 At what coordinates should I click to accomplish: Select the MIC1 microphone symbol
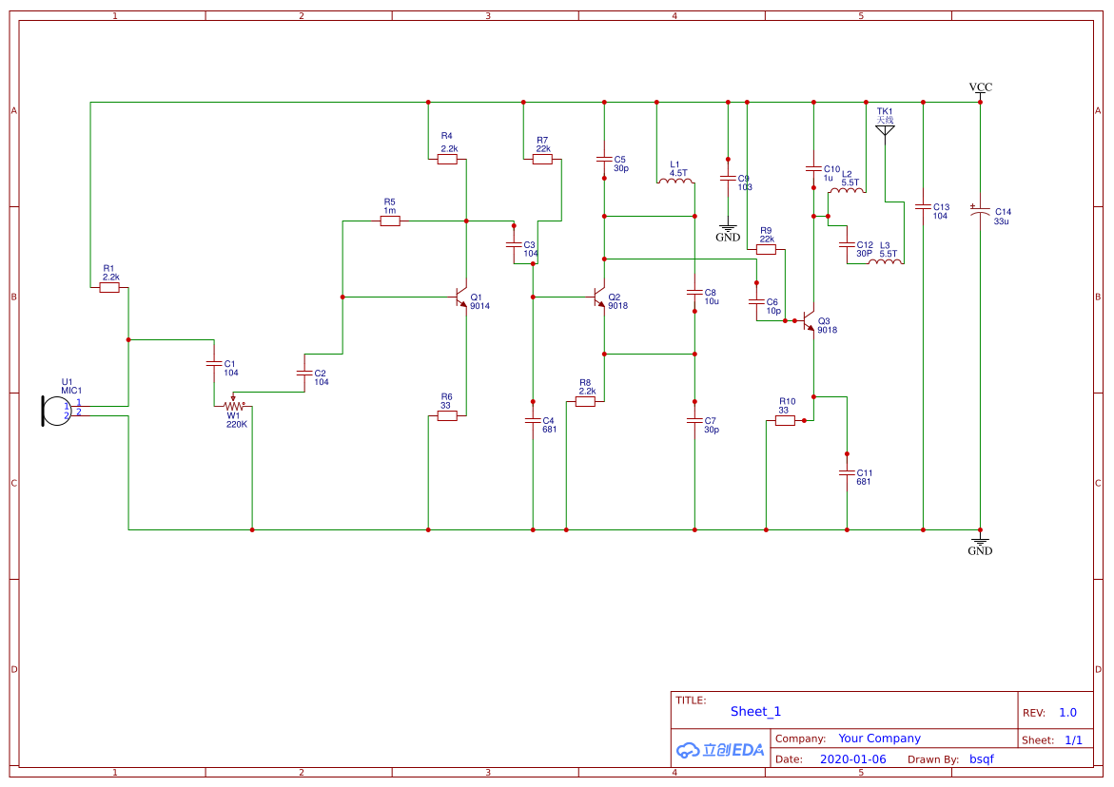tap(56, 411)
